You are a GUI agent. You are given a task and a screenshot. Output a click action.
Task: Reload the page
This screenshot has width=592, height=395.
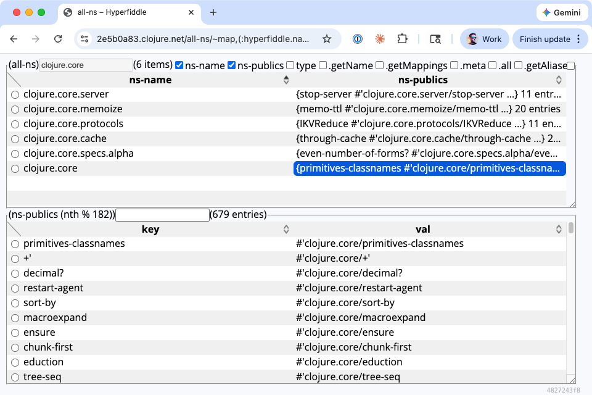58,38
